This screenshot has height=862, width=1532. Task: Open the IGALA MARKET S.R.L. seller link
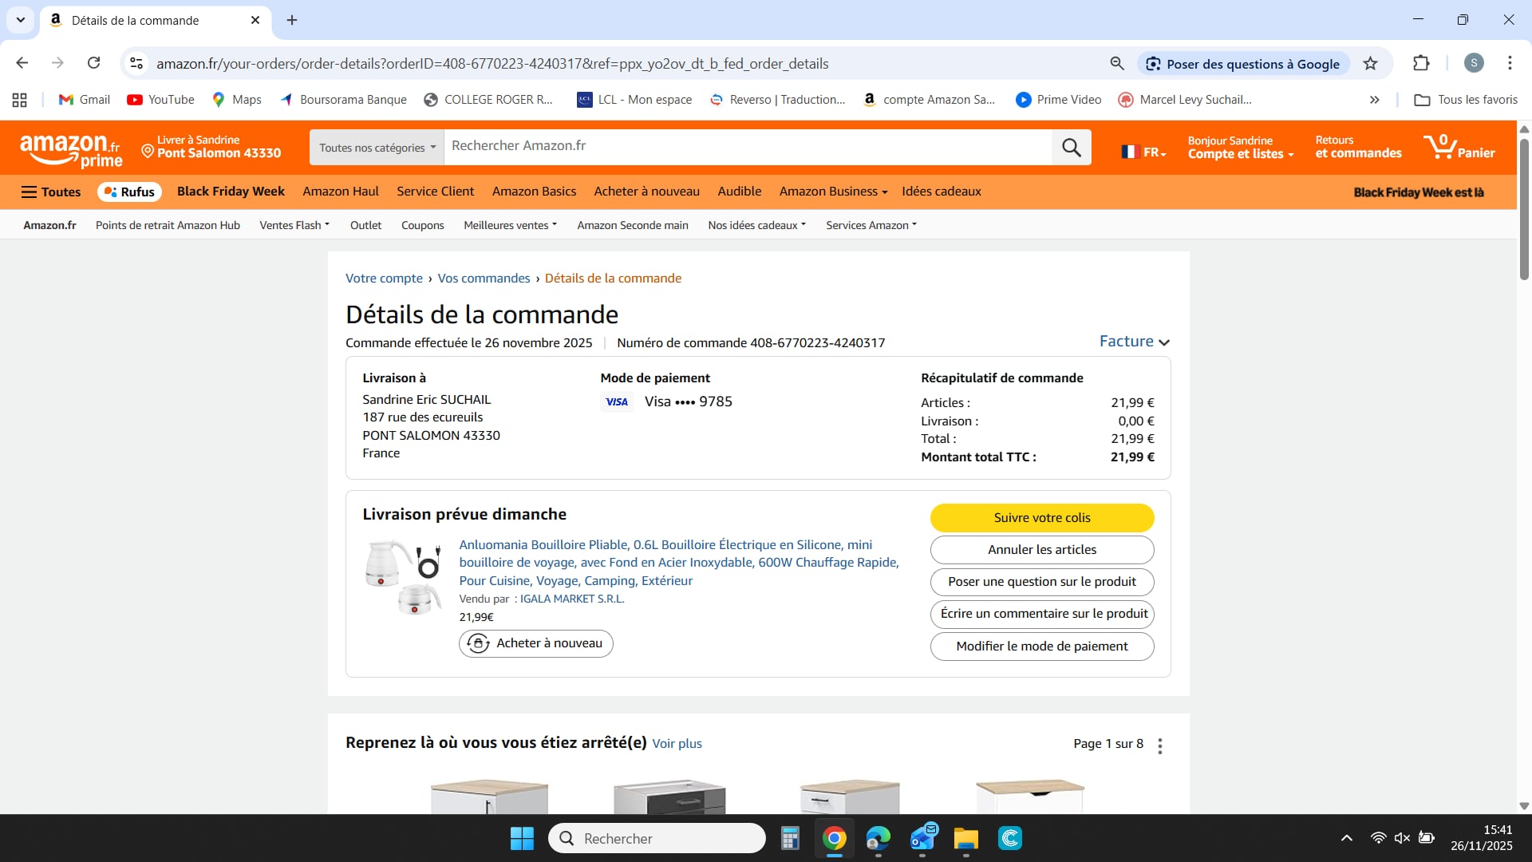[x=572, y=599]
